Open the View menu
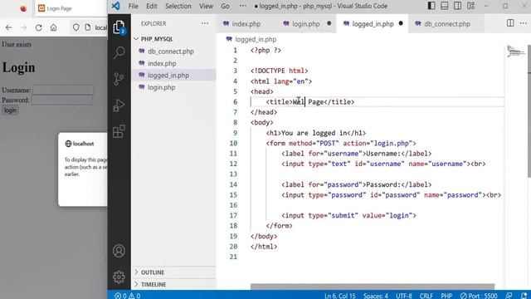531x299 pixels. click(206, 6)
